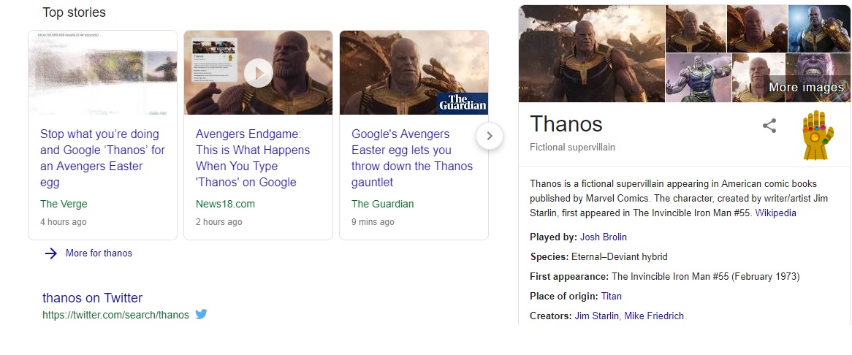Click the Twitter bird icon

[x=201, y=315]
